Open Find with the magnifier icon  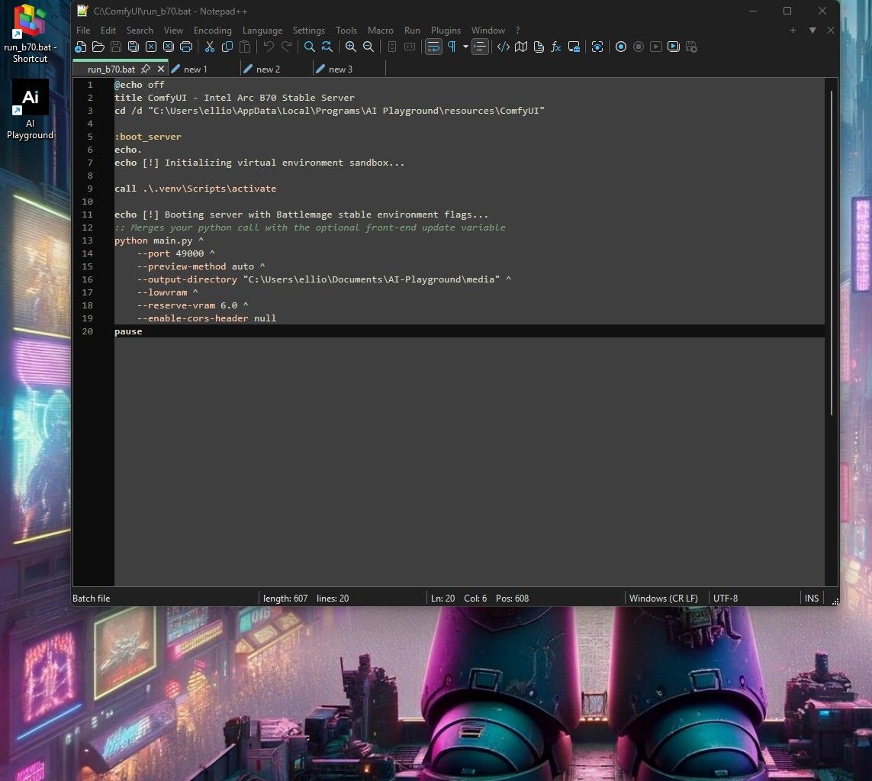click(310, 47)
